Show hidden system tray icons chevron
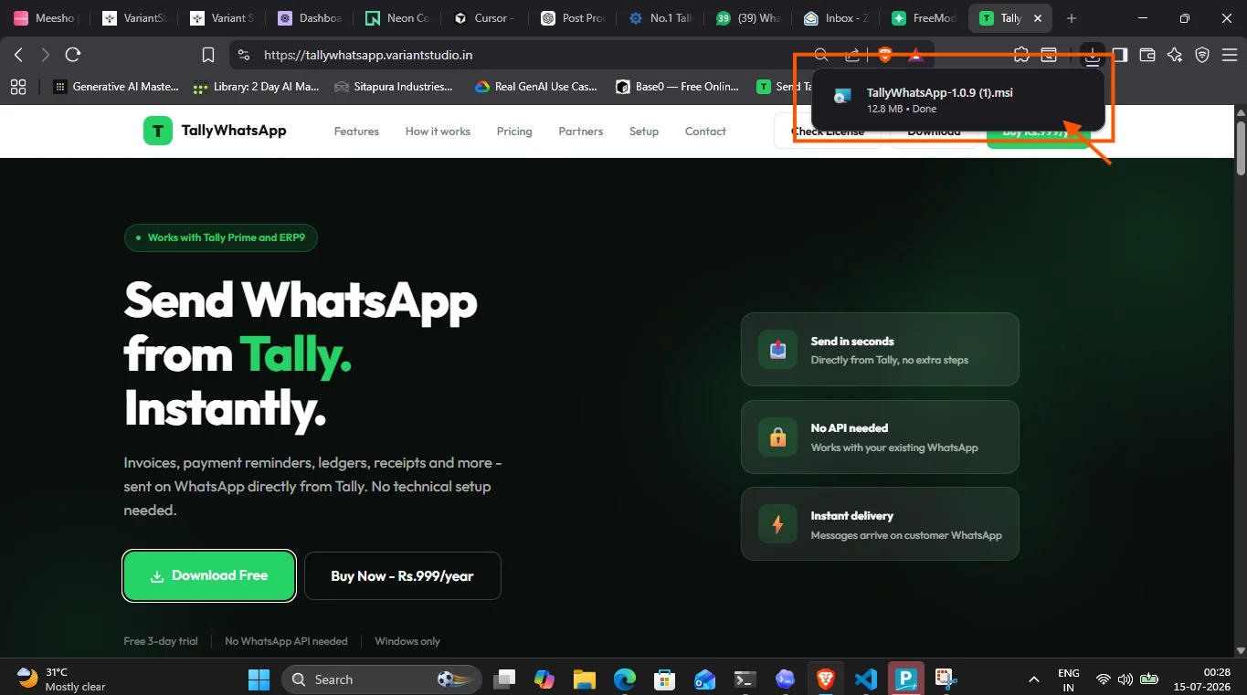 point(1034,679)
